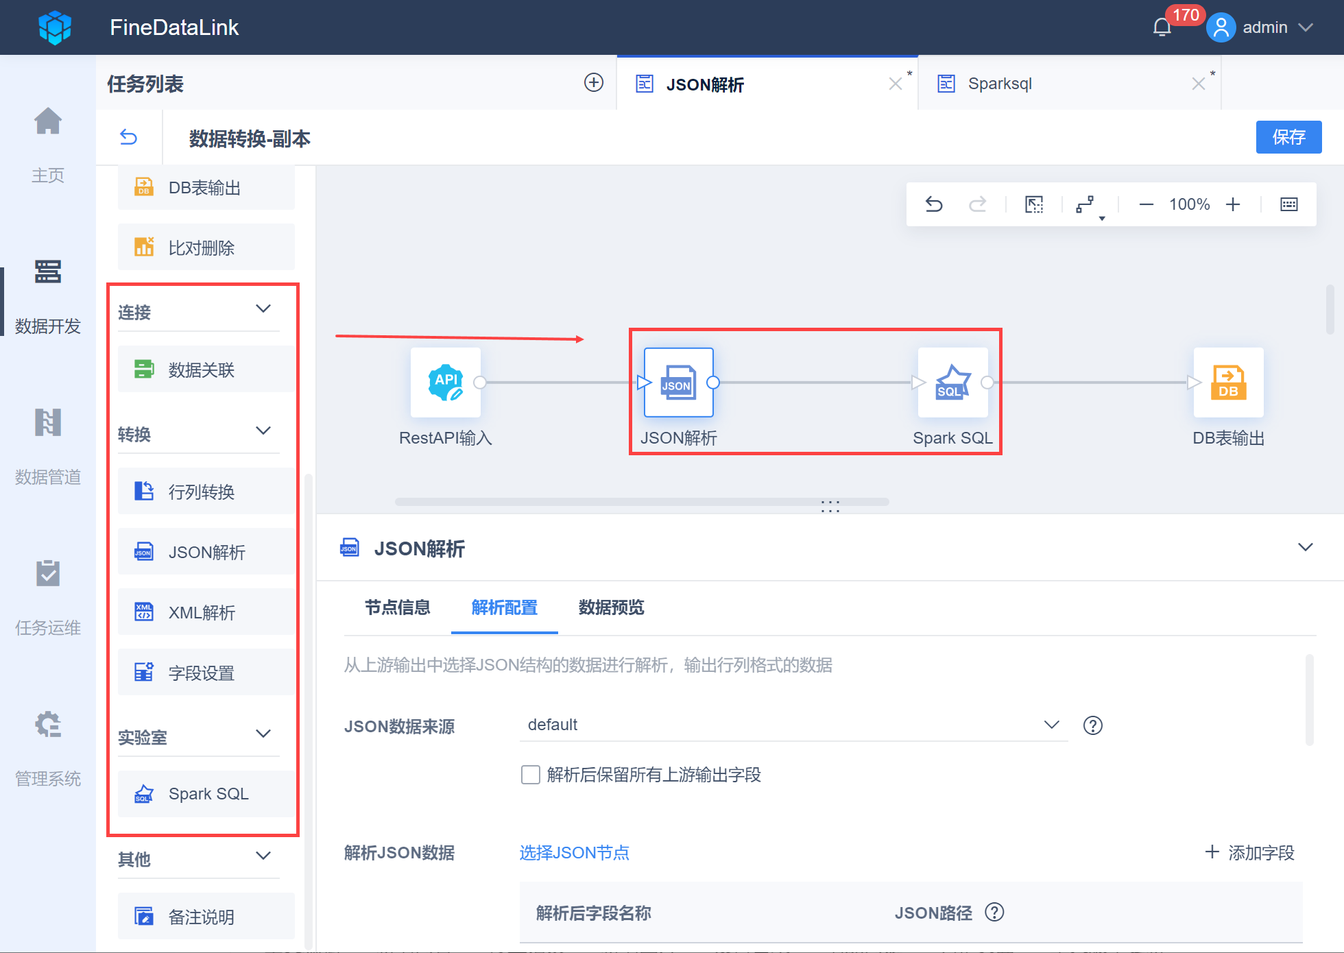Screen dimensions: 1344x953
Task: Switch to the 数据预览 tab
Action: click(x=611, y=607)
